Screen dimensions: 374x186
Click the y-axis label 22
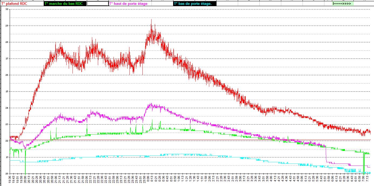7,141
